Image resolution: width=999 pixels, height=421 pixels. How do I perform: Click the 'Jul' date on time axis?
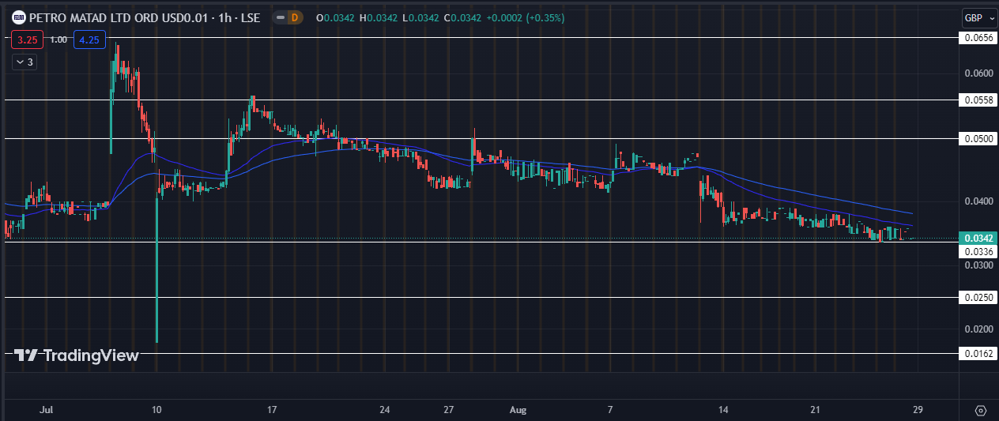tap(47, 410)
